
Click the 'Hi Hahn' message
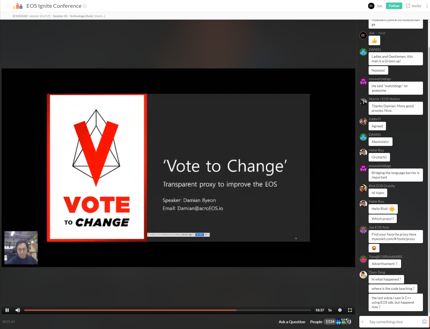point(378,193)
